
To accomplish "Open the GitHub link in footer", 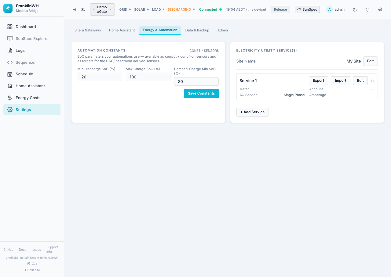I will pos(9,250).
